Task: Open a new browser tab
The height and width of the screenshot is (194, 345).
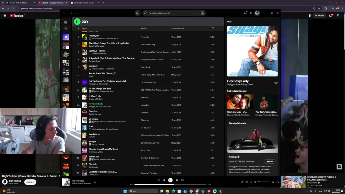Action: 103,3
